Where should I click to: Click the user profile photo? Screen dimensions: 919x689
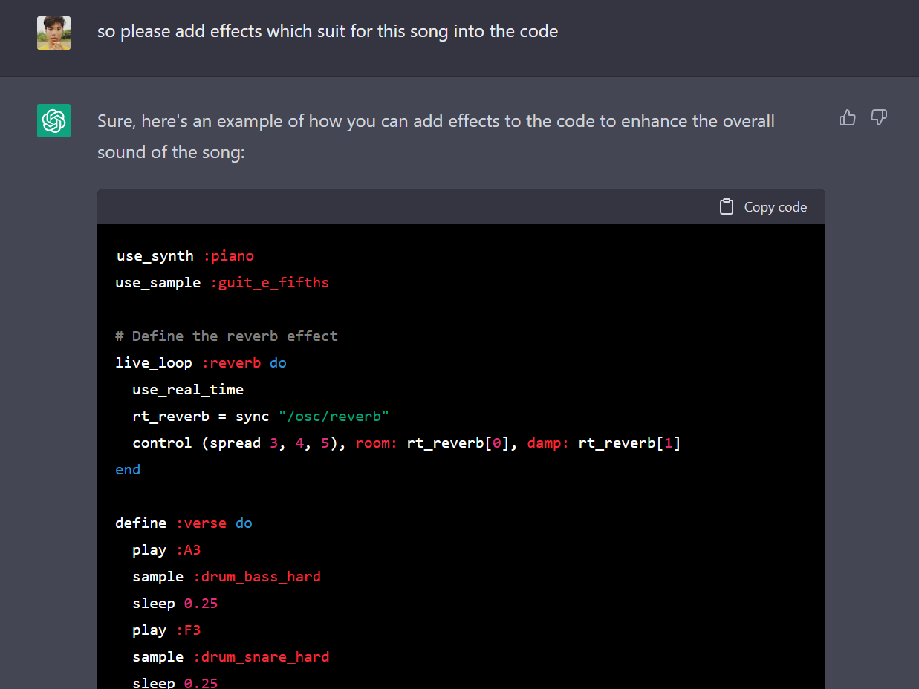coord(54,33)
